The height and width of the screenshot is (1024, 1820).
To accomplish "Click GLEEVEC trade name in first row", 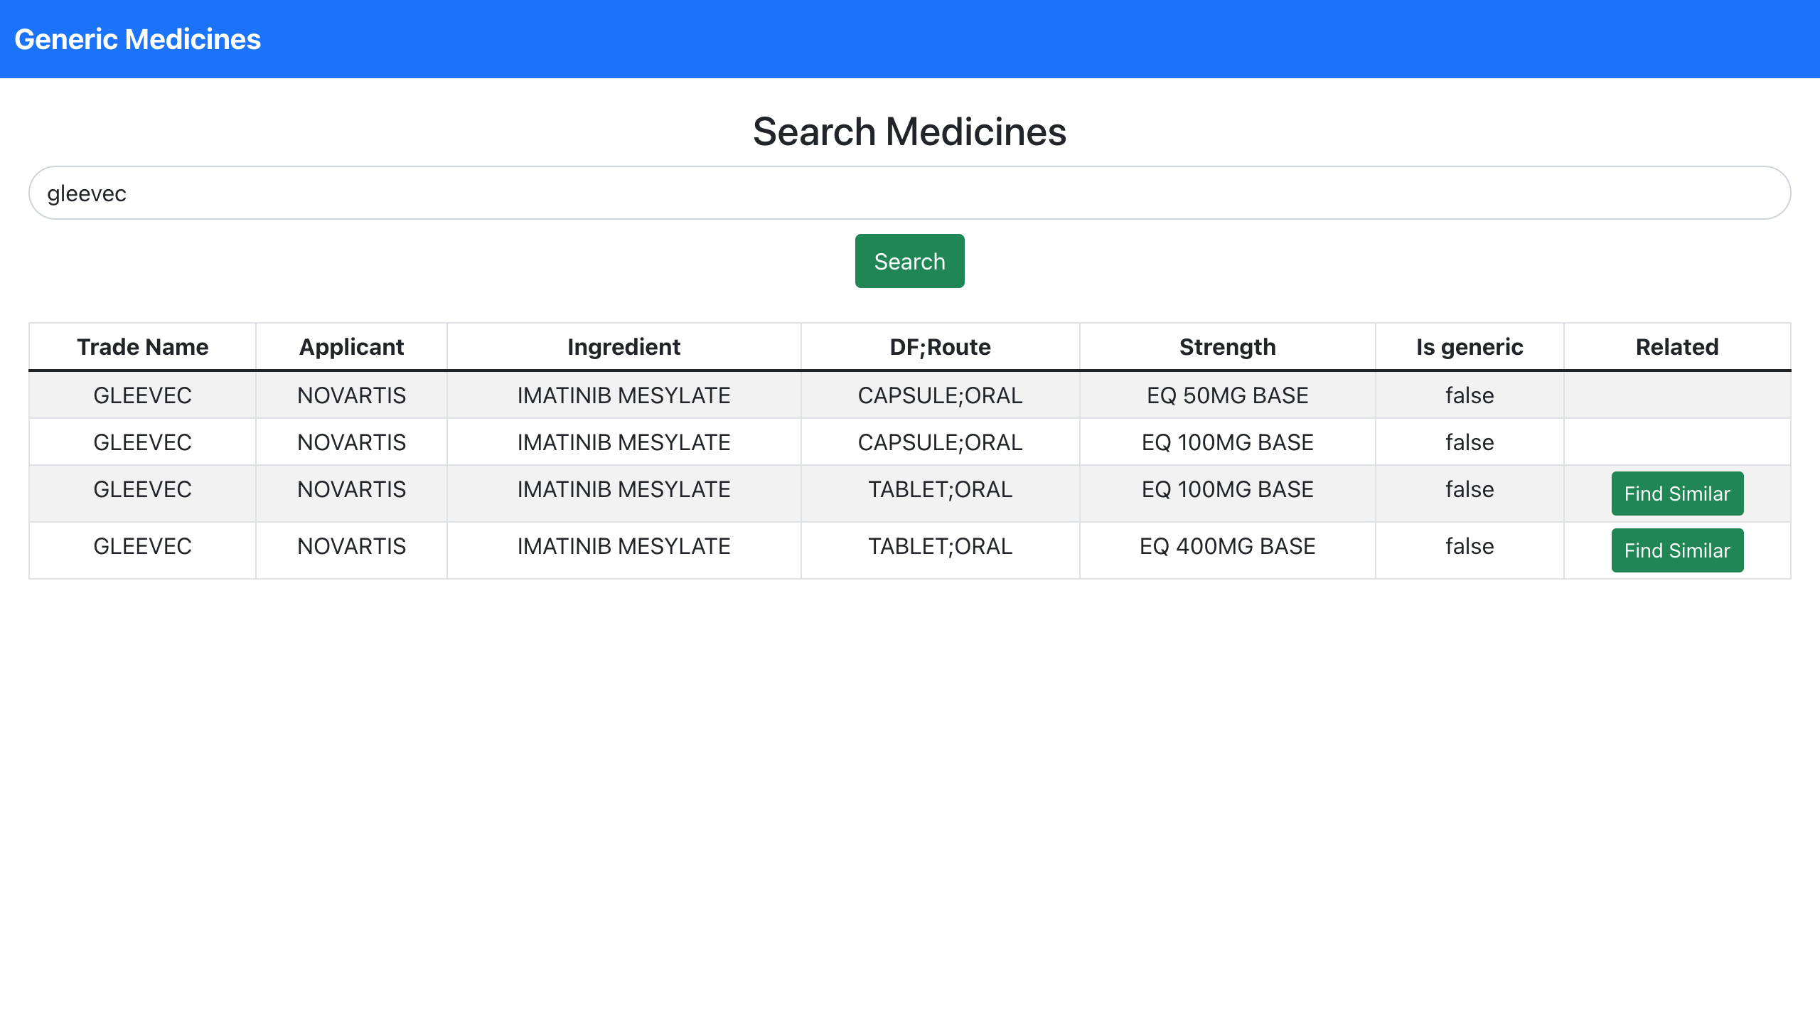I will (x=142, y=395).
